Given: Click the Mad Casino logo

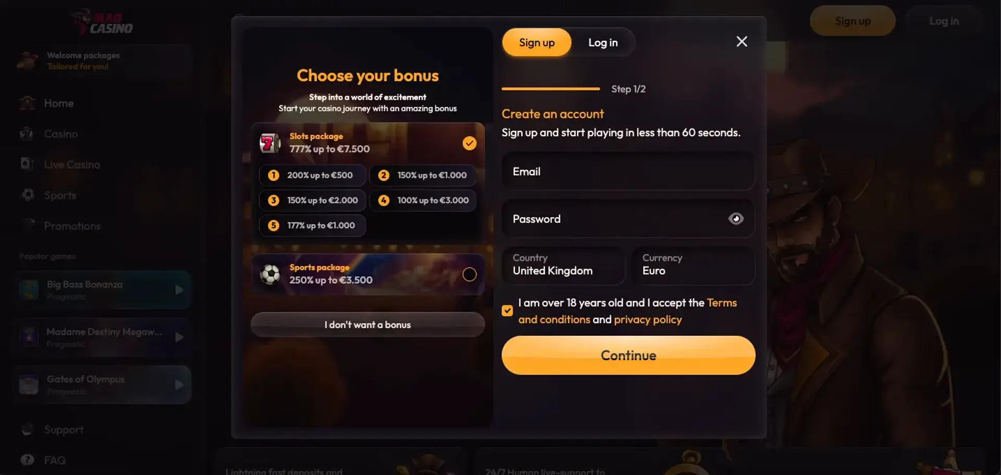Looking at the screenshot, I should [x=103, y=23].
